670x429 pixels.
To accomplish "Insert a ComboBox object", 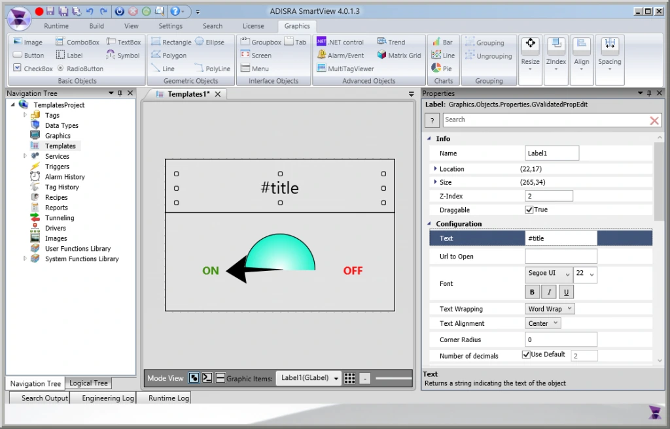I will click(x=78, y=42).
